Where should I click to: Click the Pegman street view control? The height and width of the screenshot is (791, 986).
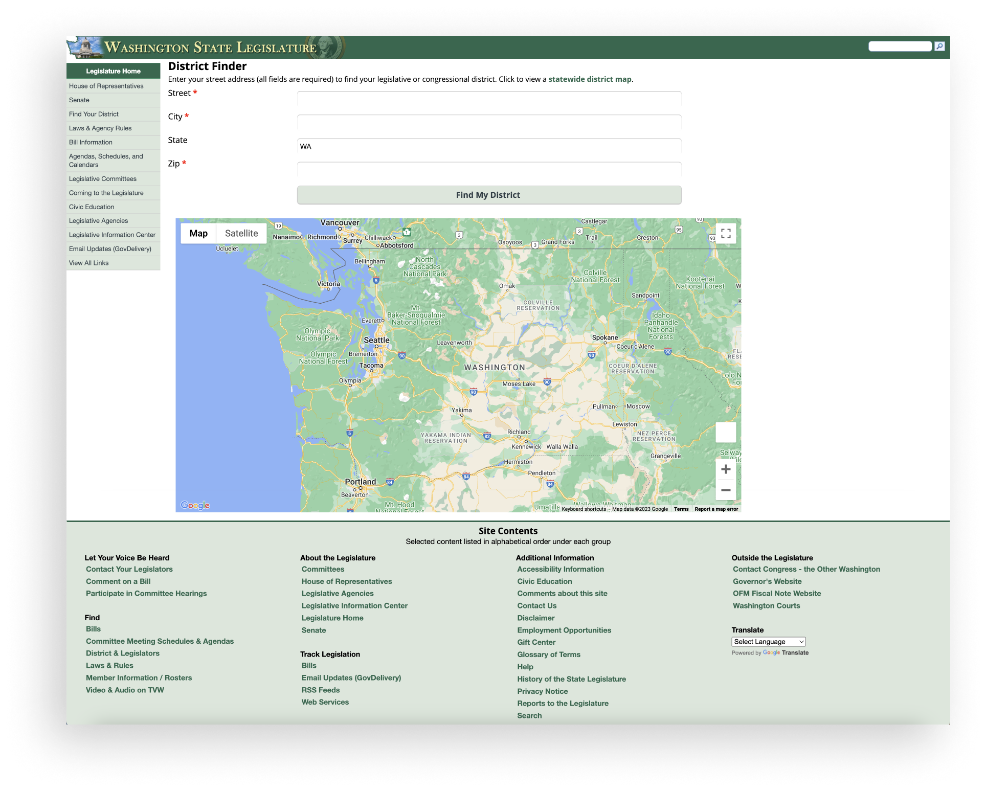point(725,433)
